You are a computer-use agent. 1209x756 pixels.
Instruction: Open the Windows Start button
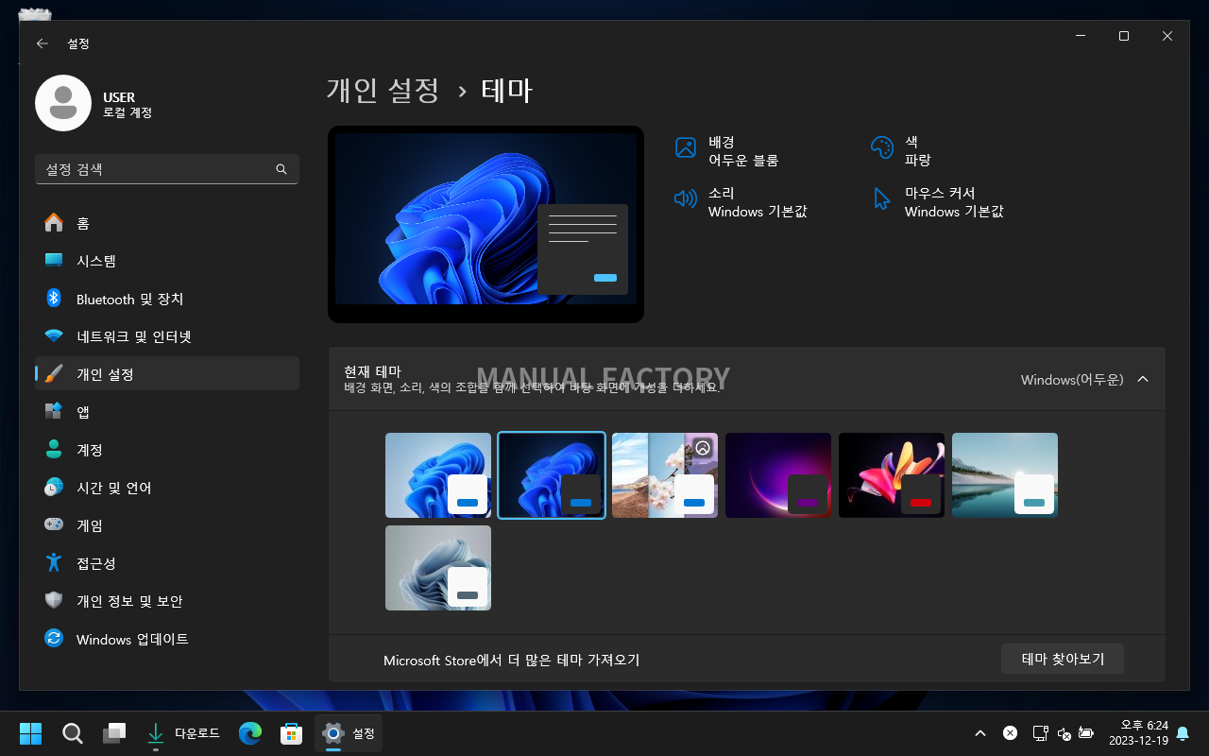(x=30, y=733)
